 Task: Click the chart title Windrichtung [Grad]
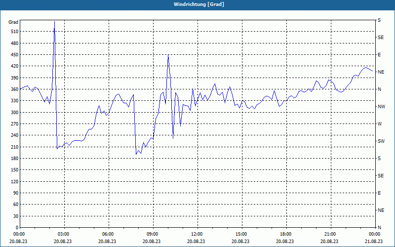coord(199,4)
